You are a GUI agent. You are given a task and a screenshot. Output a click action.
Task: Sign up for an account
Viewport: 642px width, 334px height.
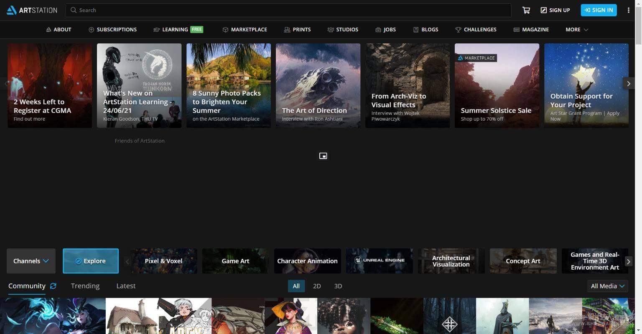tap(555, 10)
